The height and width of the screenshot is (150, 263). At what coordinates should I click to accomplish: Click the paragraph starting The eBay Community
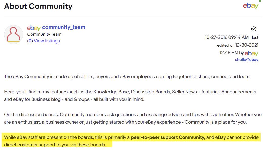(127, 77)
